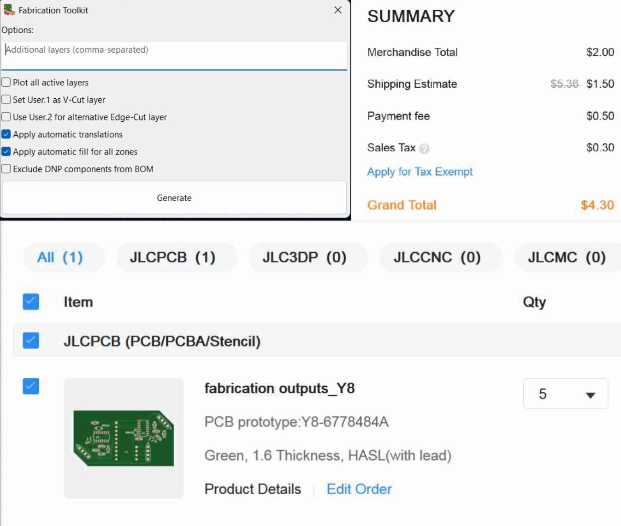Click the green PCB preview thumbnail
This screenshot has width=621, height=526.
124,438
